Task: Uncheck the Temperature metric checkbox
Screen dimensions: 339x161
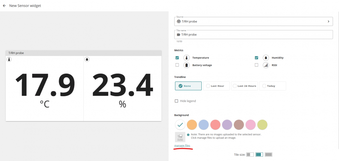Action: click(x=177, y=58)
